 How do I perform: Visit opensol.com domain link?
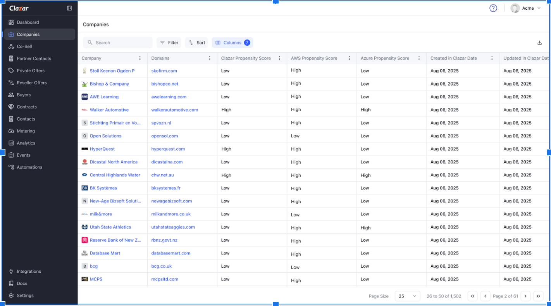165,136
